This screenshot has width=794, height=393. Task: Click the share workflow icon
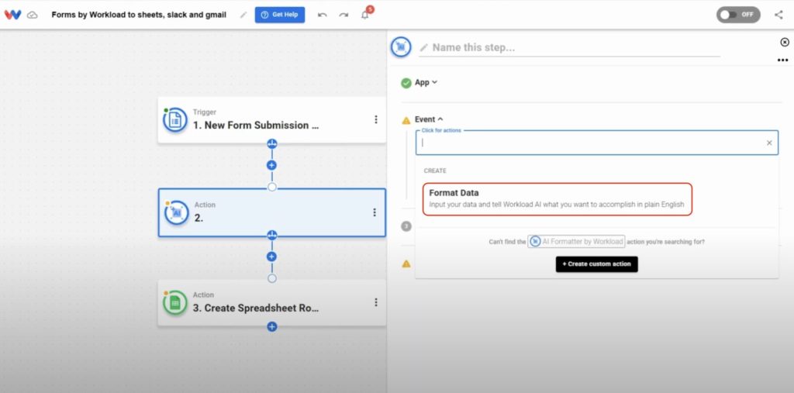point(778,15)
